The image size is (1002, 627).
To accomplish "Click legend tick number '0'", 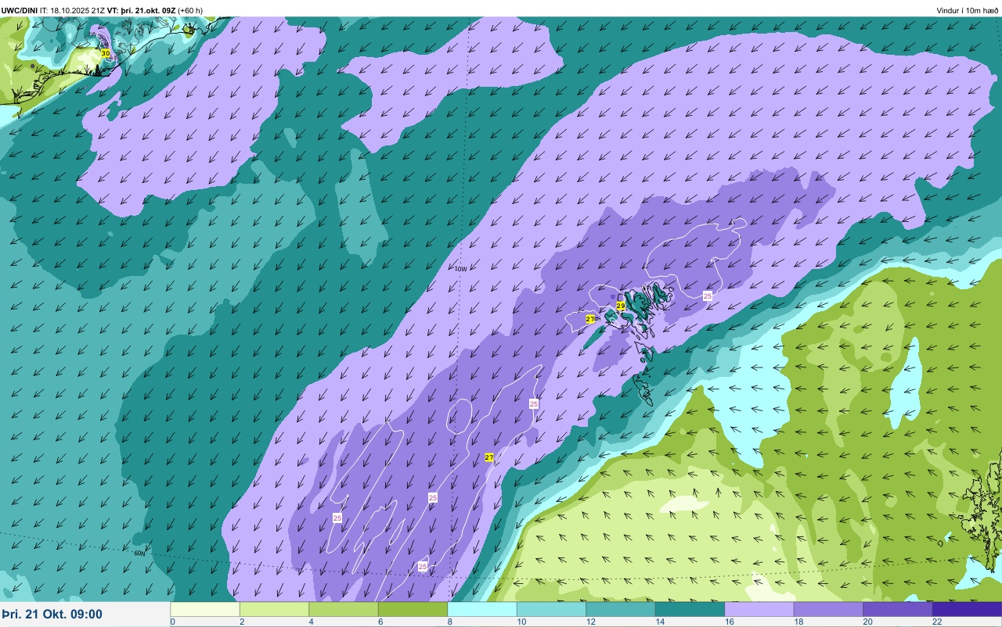I will [x=173, y=622].
